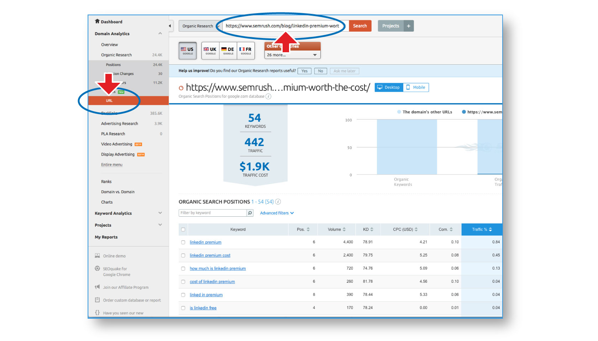
Task: Sort by Traffic % column arrows
Action: tap(491, 229)
